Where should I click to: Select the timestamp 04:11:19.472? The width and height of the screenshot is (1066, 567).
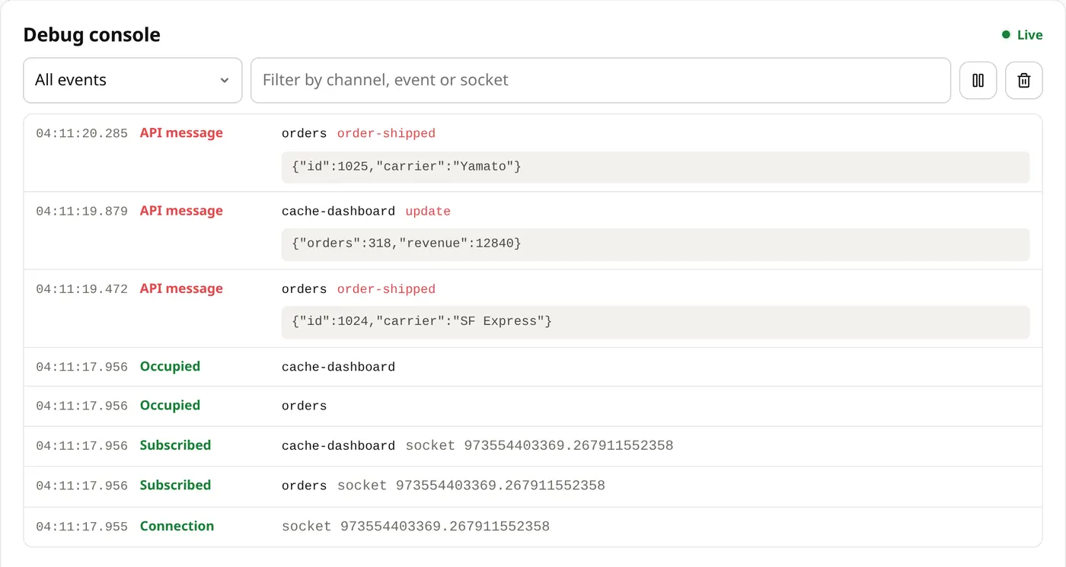point(81,289)
